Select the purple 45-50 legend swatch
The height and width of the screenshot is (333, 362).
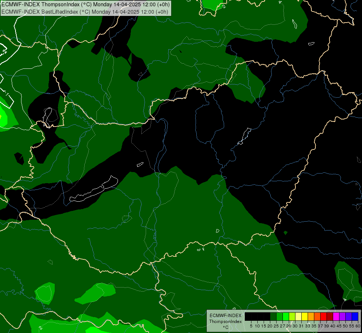(342, 316)
